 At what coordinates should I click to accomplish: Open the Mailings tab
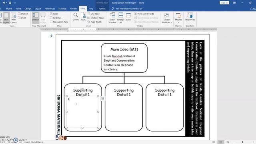[62, 9]
